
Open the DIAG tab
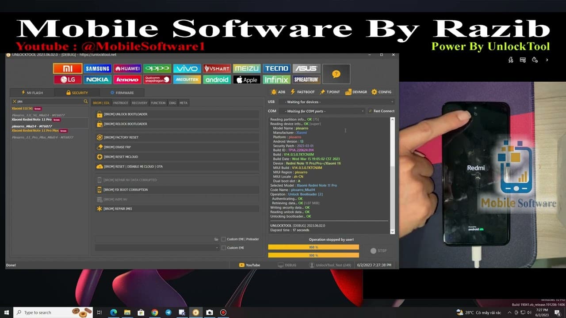pos(172,103)
